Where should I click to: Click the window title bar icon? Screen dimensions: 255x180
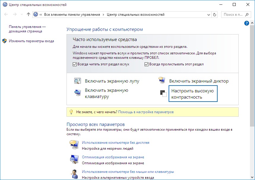click(5, 4)
